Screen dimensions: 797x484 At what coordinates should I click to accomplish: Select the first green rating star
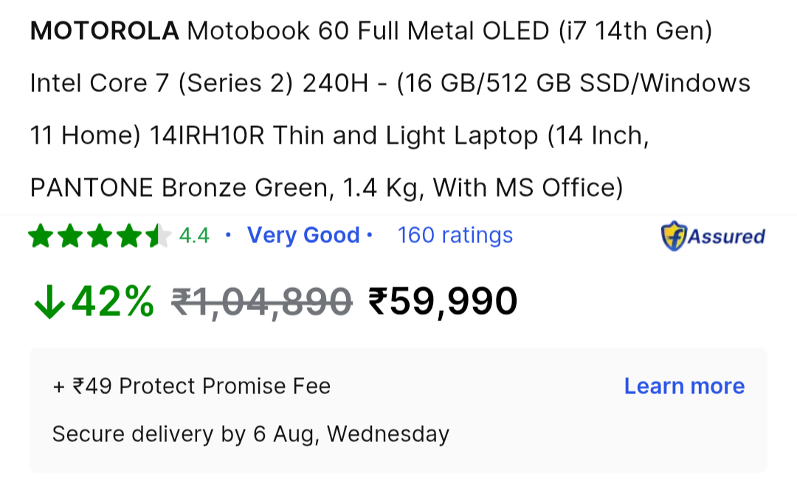(x=39, y=235)
